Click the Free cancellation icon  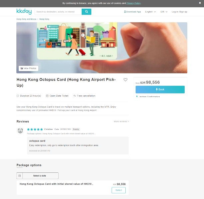[75, 96]
